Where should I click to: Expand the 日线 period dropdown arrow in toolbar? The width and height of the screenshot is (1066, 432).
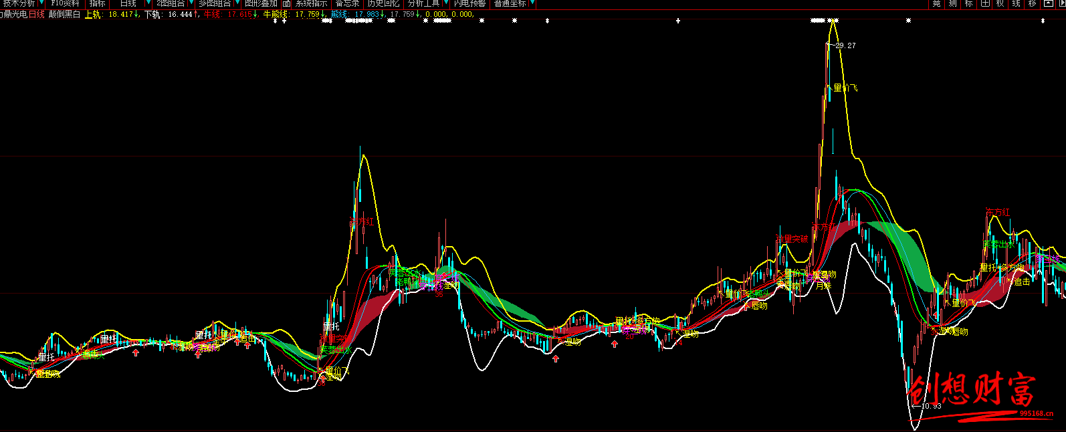(x=148, y=3)
